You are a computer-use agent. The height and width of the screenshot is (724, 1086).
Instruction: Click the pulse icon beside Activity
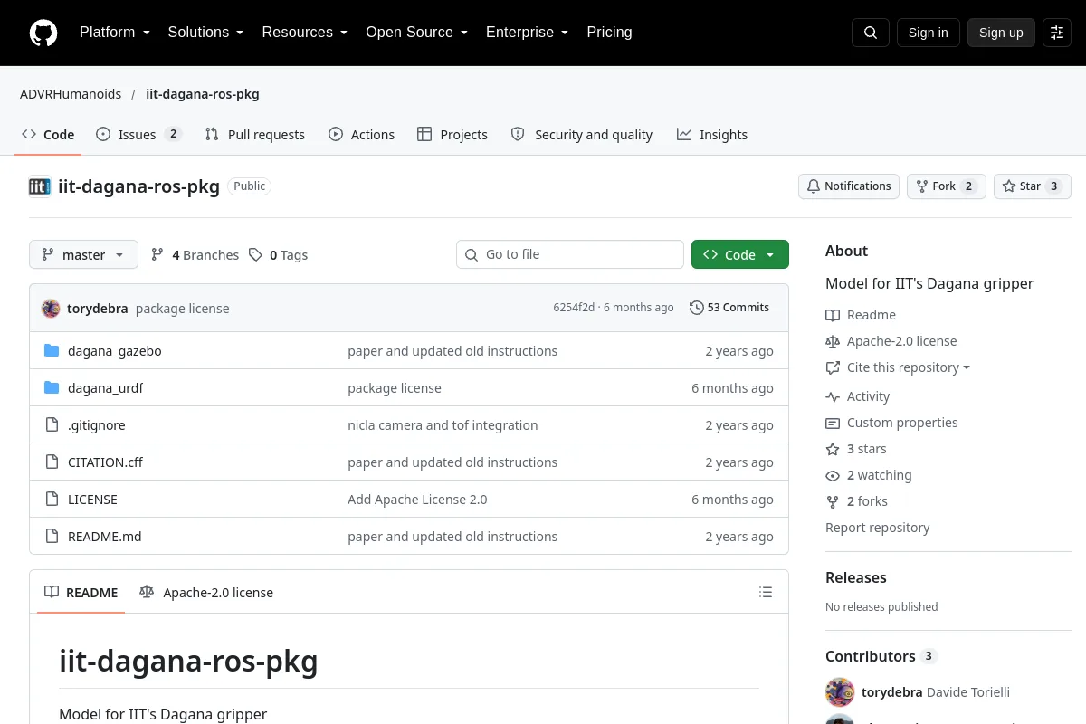coord(833,396)
